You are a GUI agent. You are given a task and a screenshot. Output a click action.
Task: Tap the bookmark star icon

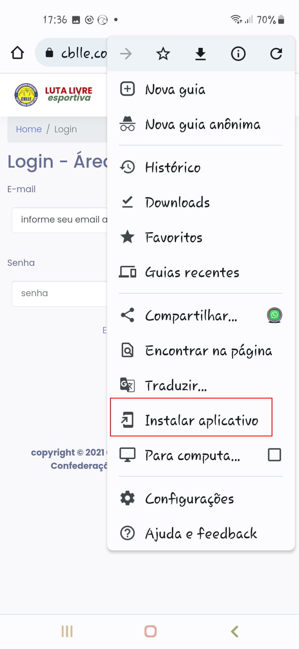pos(163,54)
